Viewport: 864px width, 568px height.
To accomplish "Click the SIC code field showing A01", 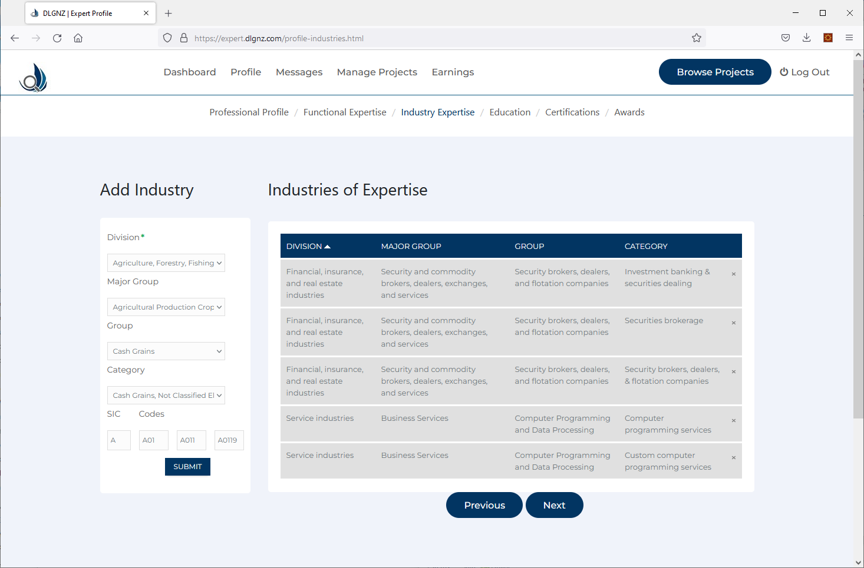I will (154, 440).
